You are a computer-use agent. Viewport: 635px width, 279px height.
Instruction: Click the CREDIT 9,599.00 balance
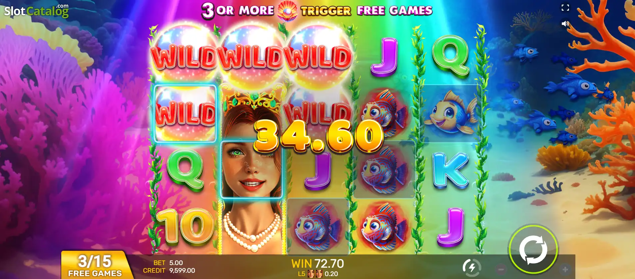[169, 270]
